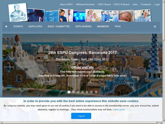Screen dimensions: 165x124
Task: Select the second carousel slide dot
Action: click(x=73, y=92)
